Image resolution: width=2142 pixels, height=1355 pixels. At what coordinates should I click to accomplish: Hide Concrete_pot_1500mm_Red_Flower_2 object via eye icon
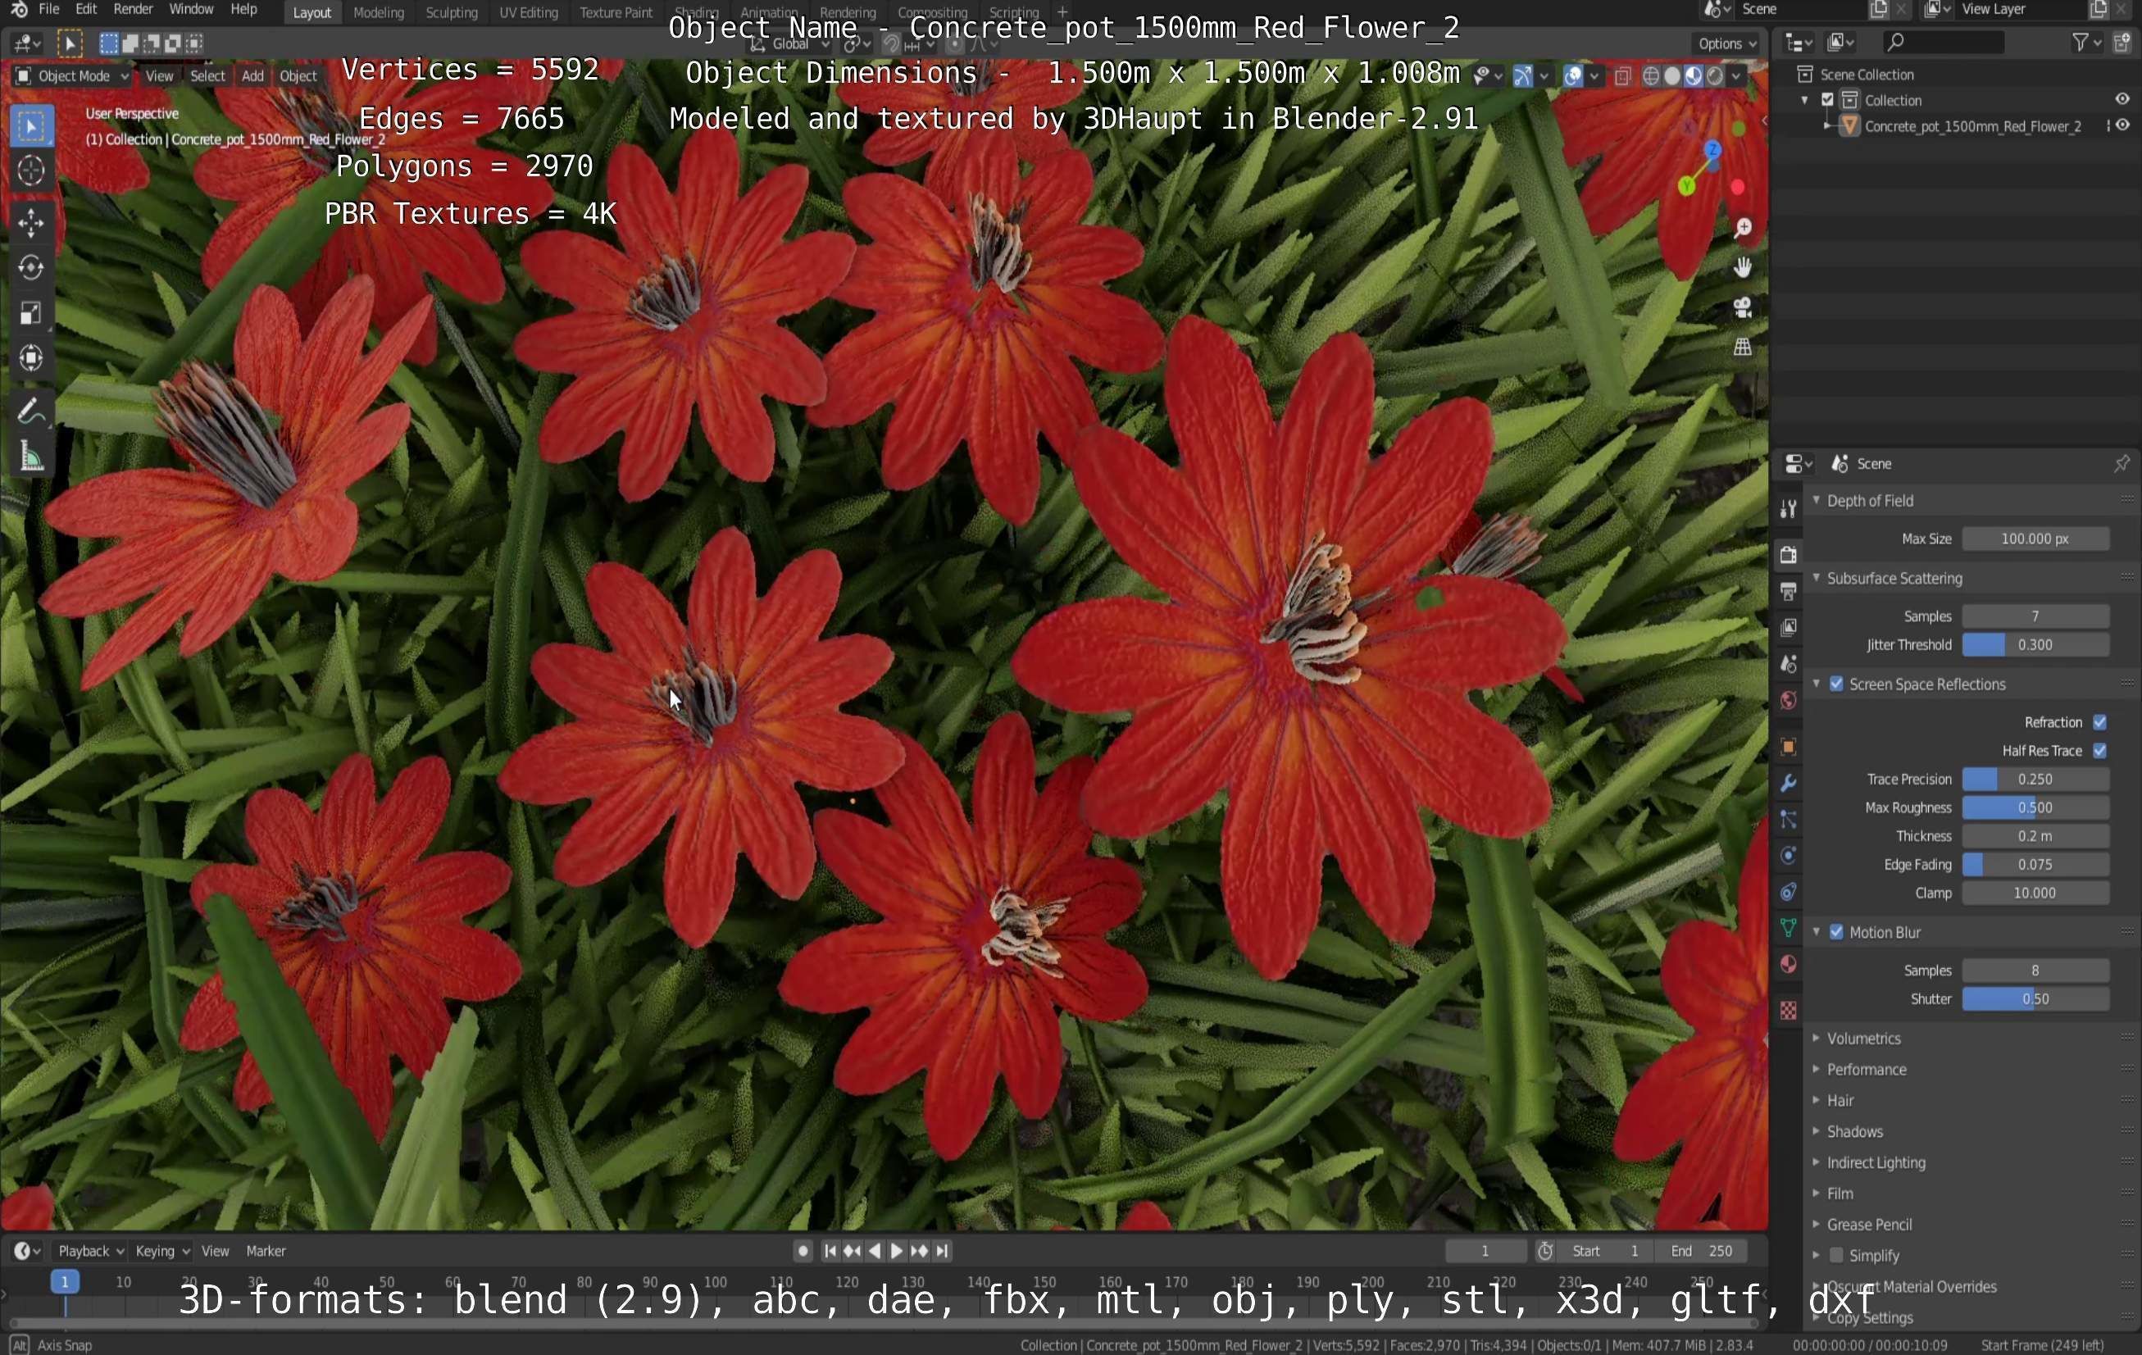2122,125
